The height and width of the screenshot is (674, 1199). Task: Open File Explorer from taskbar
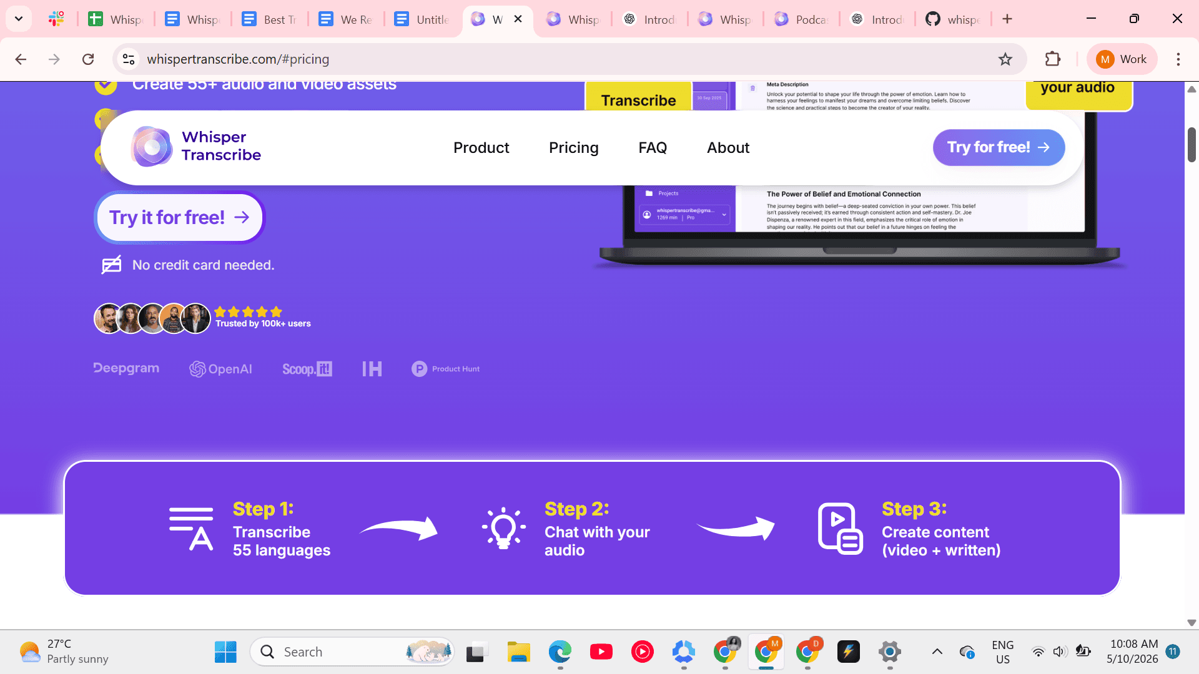pos(518,652)
